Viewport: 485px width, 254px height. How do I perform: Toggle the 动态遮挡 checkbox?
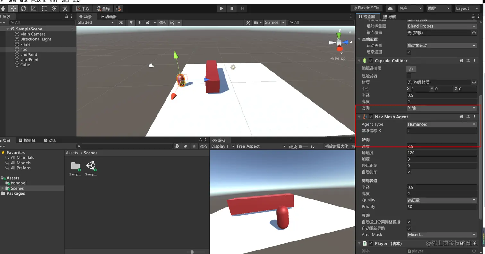[x=409, y=52]
